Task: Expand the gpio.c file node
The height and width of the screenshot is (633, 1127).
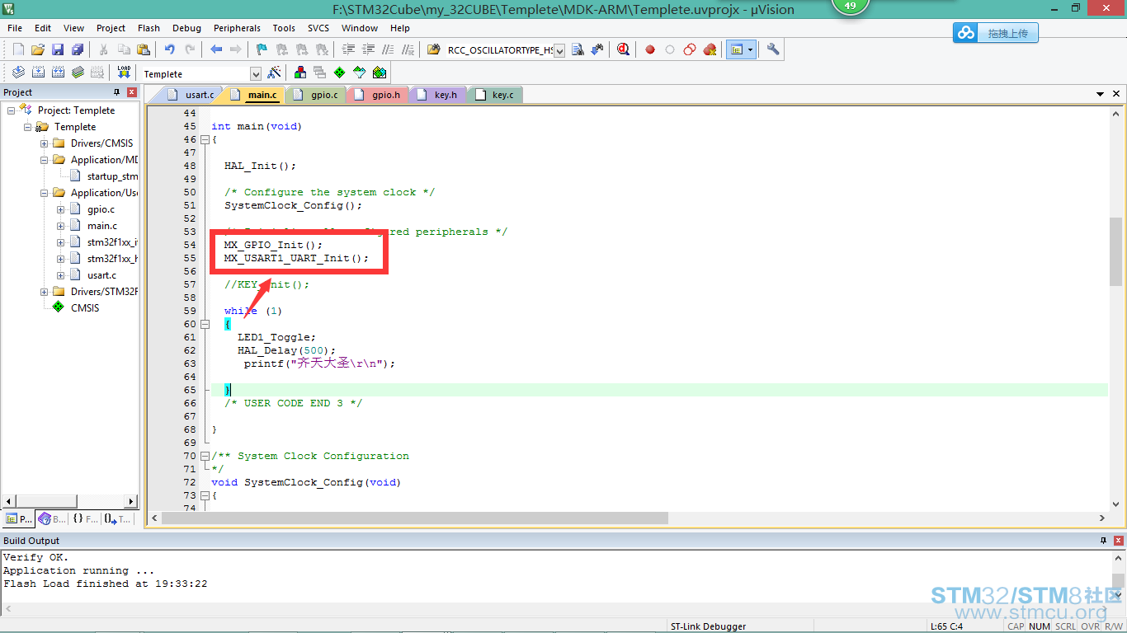Action: pos(61,209)
